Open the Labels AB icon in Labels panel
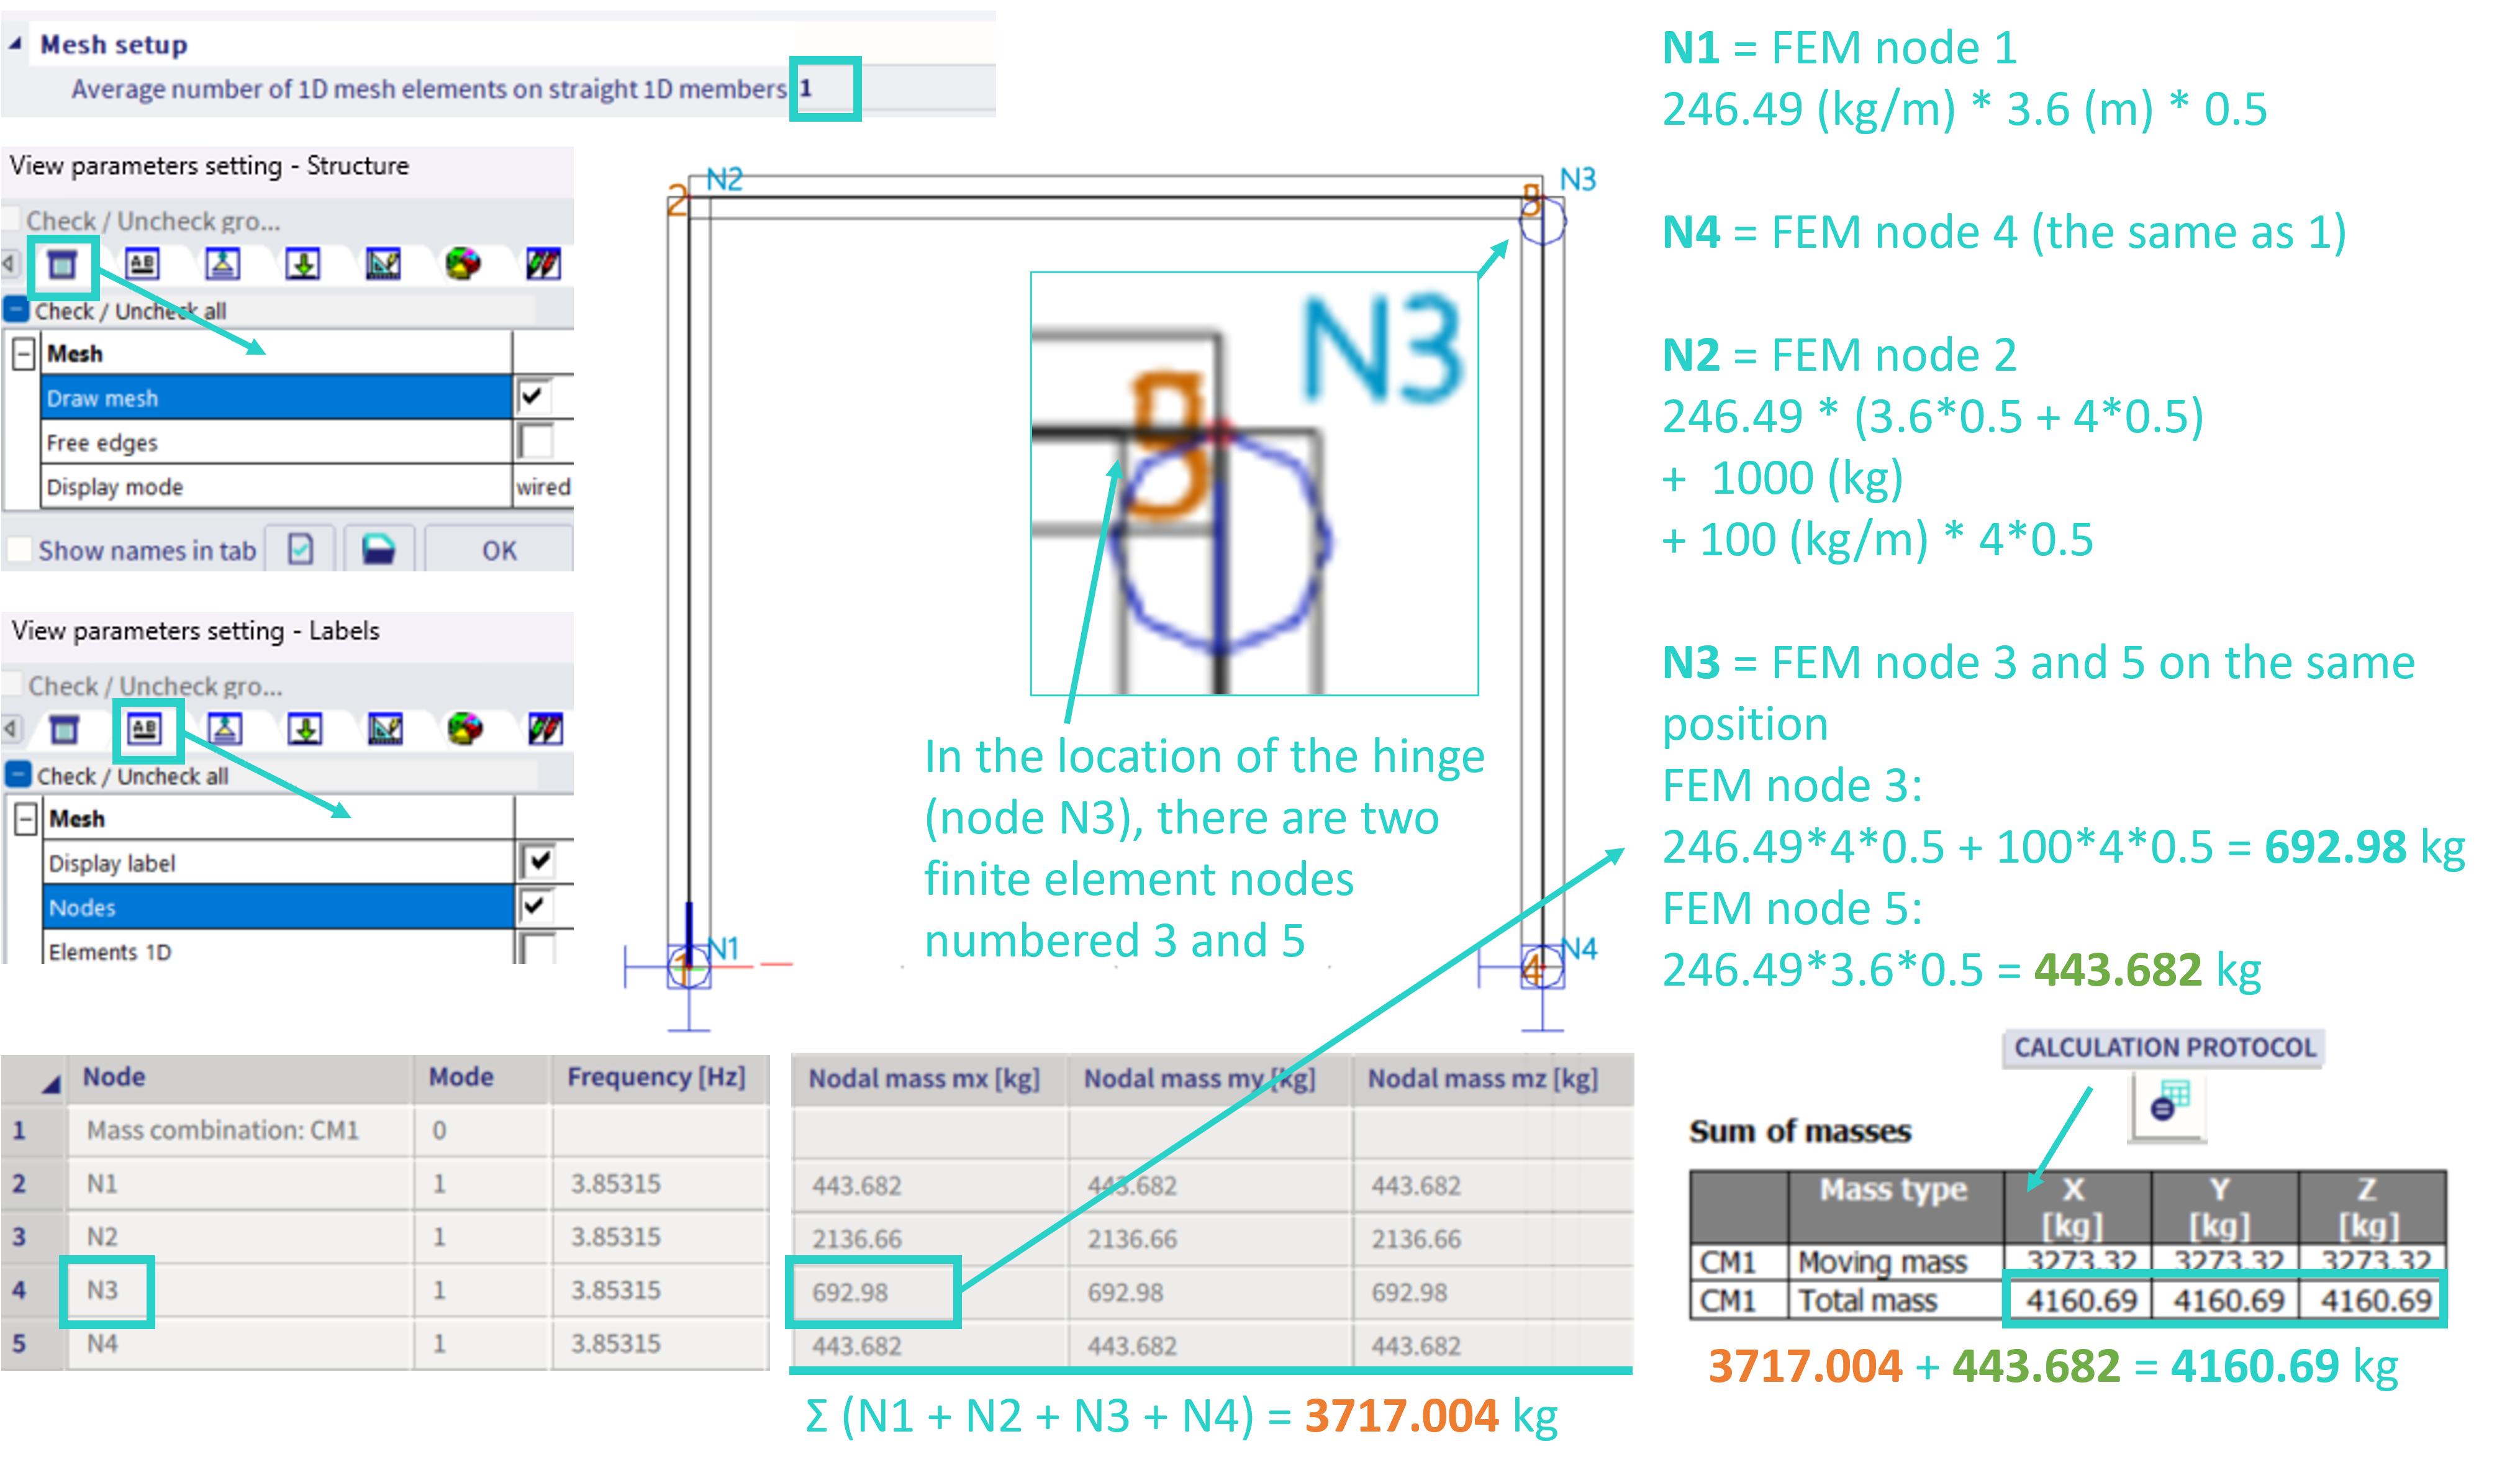Image resolution: width=2520 pixels, height=1480 pixels. (x=145, y=729)
